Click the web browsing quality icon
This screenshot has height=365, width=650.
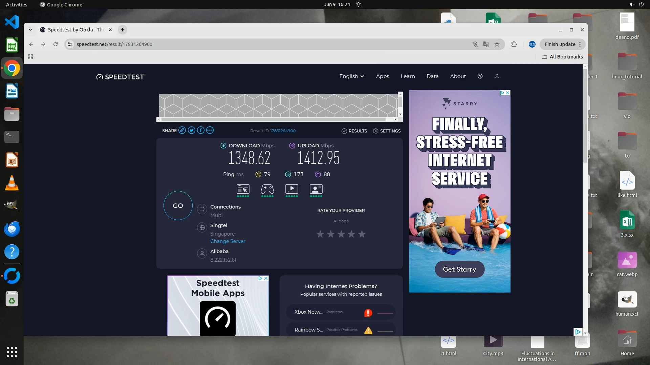coord(243,189)
